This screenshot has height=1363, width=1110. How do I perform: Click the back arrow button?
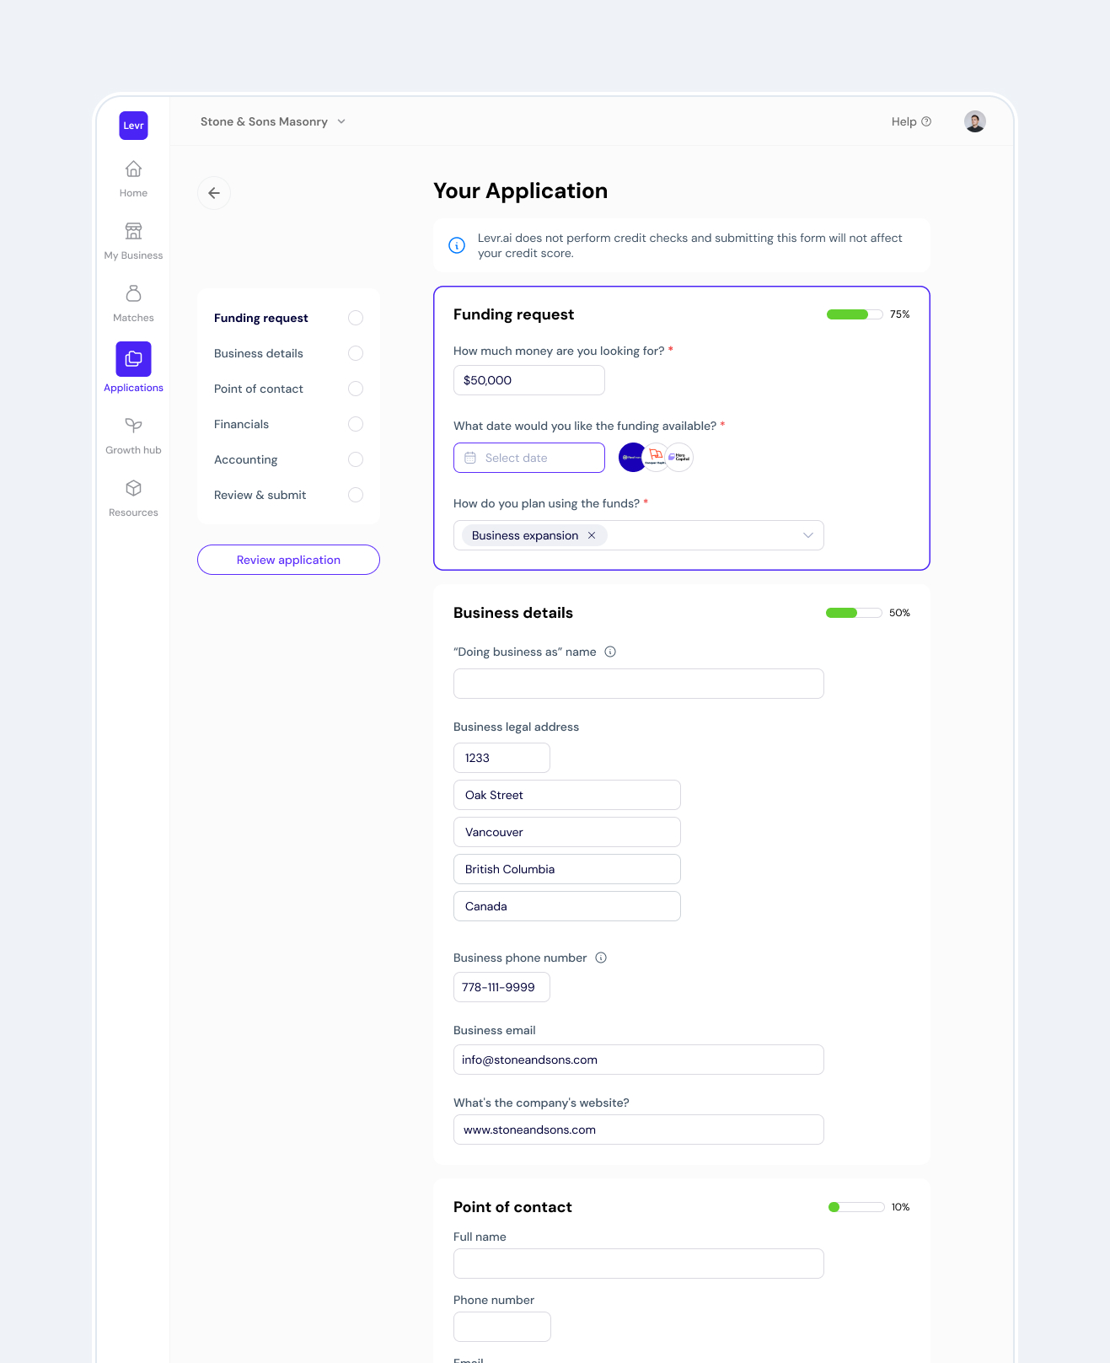click(x=214, y=193)
